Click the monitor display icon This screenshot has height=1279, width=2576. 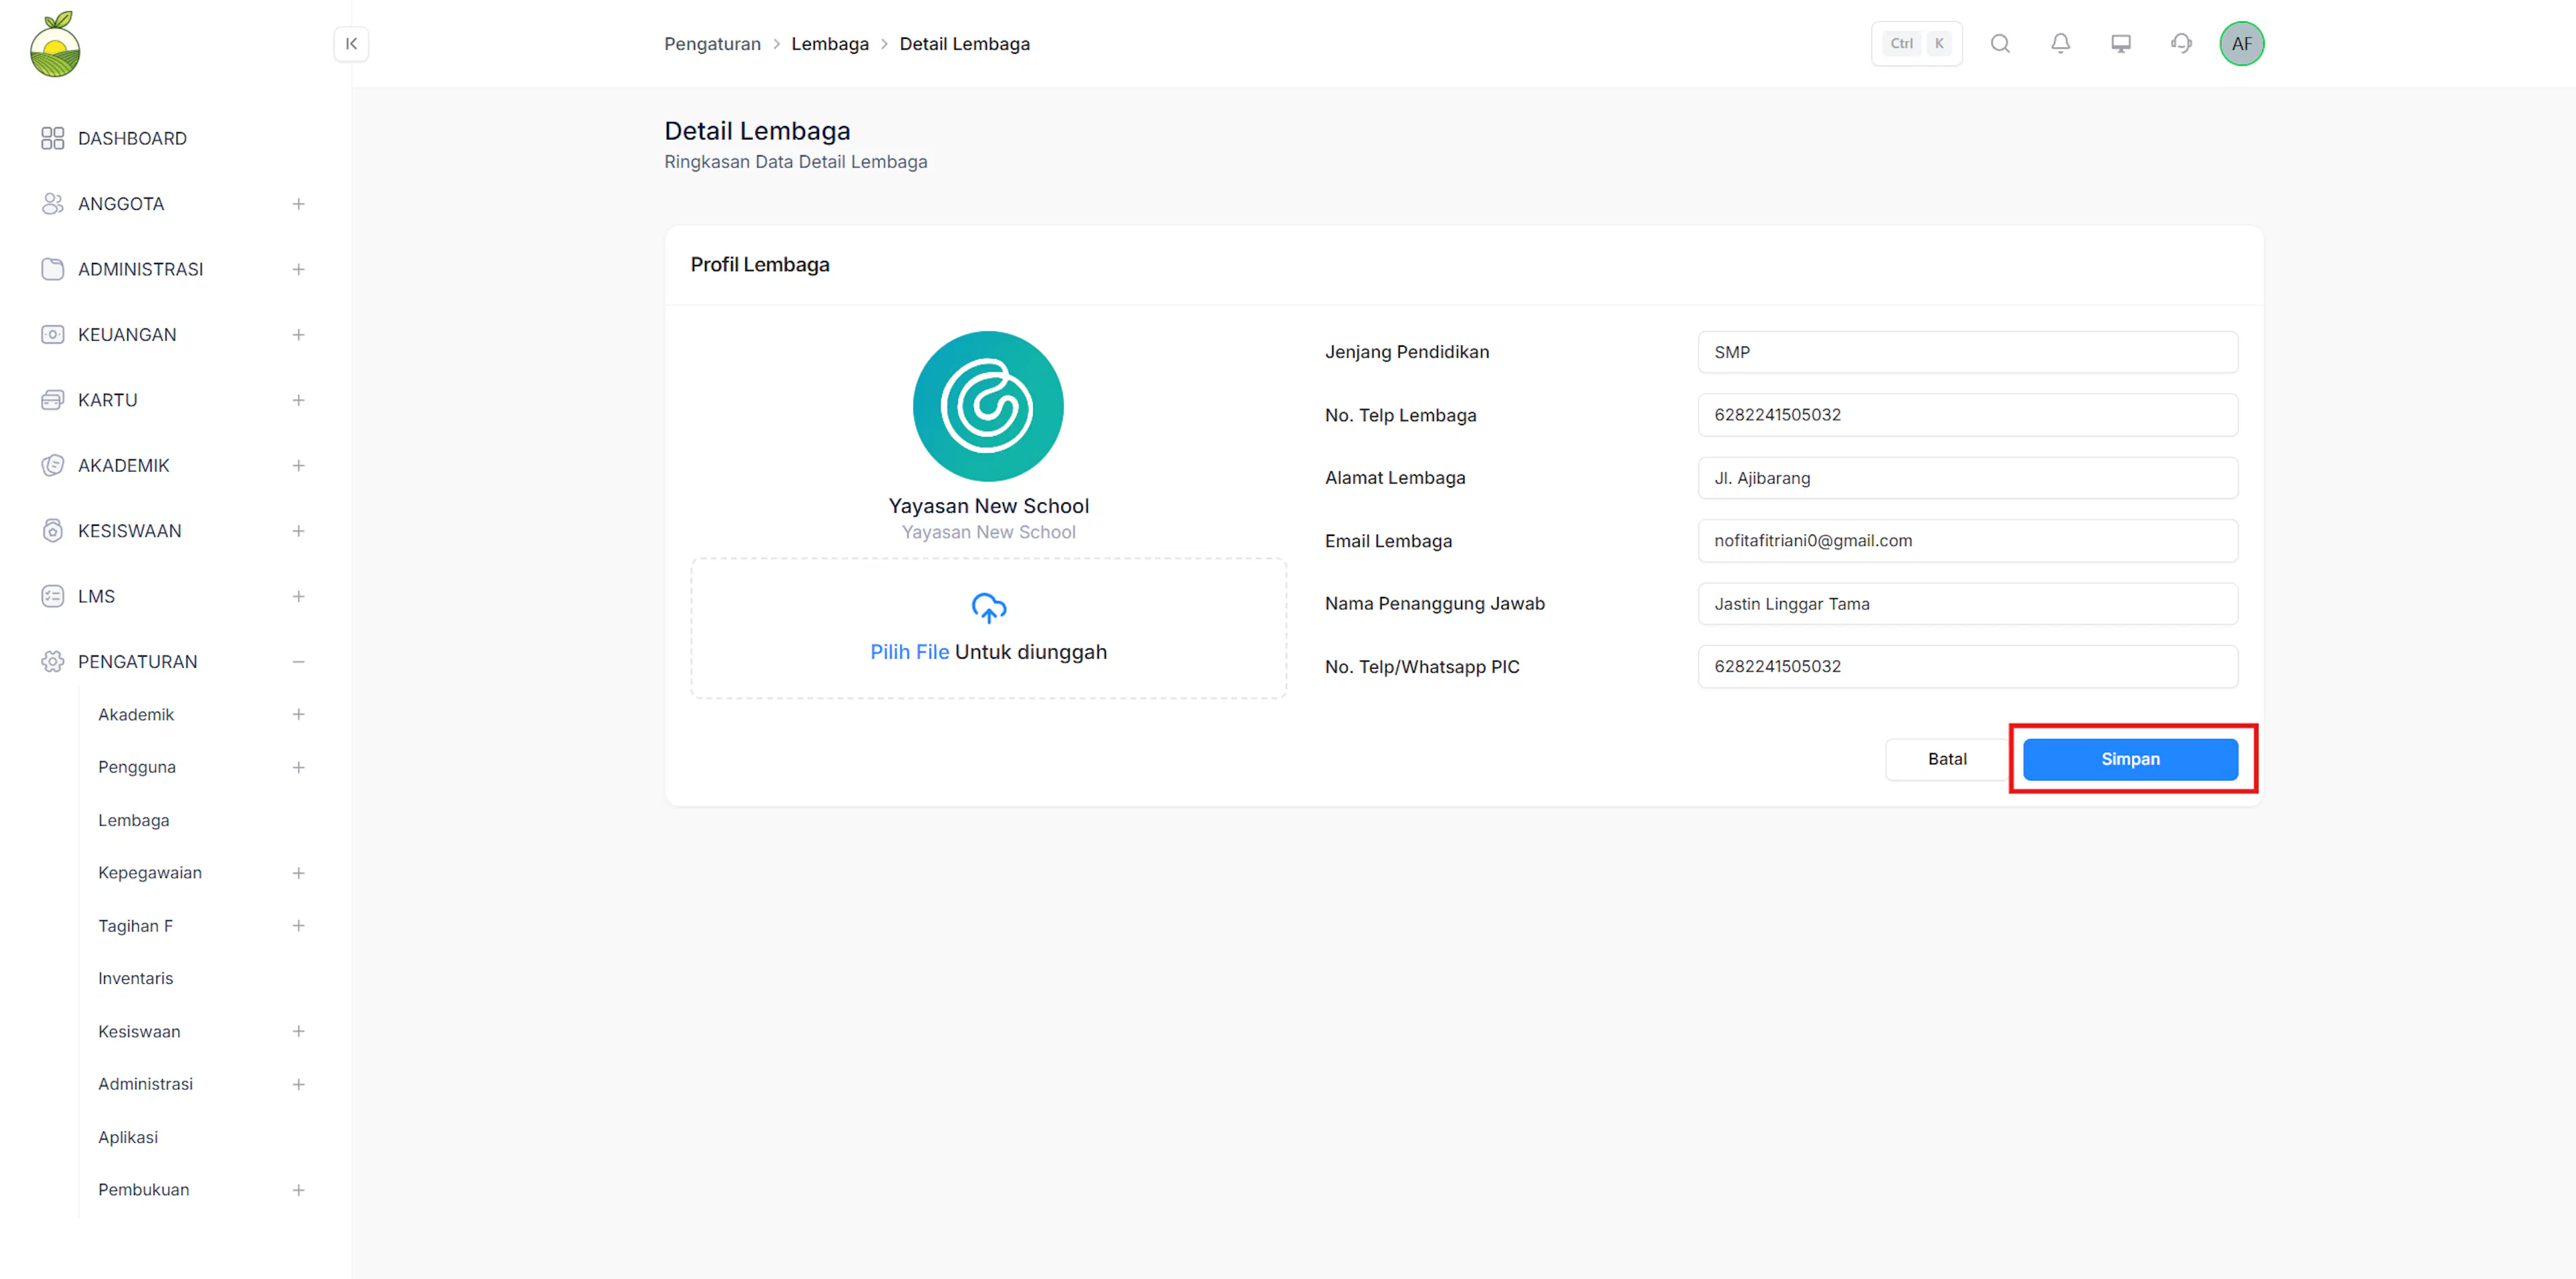tap(2120, 43)
